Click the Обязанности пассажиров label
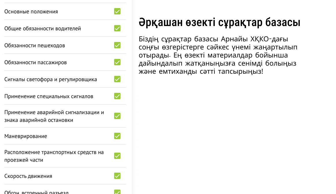The width and height of the screenshot is (336, 194). 36,62
